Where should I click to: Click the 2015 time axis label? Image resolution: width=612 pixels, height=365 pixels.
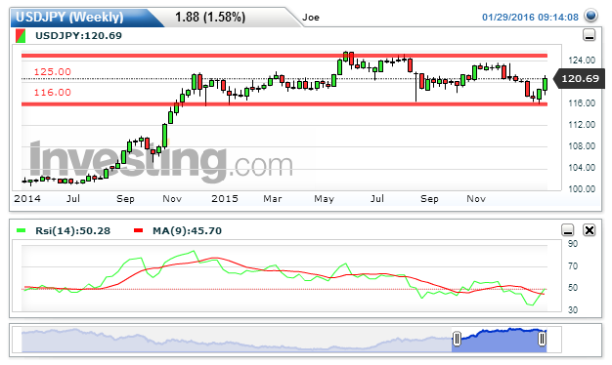tap(225, 199)
